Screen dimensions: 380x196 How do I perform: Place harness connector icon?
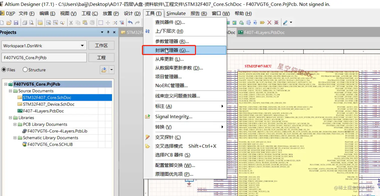248,23
